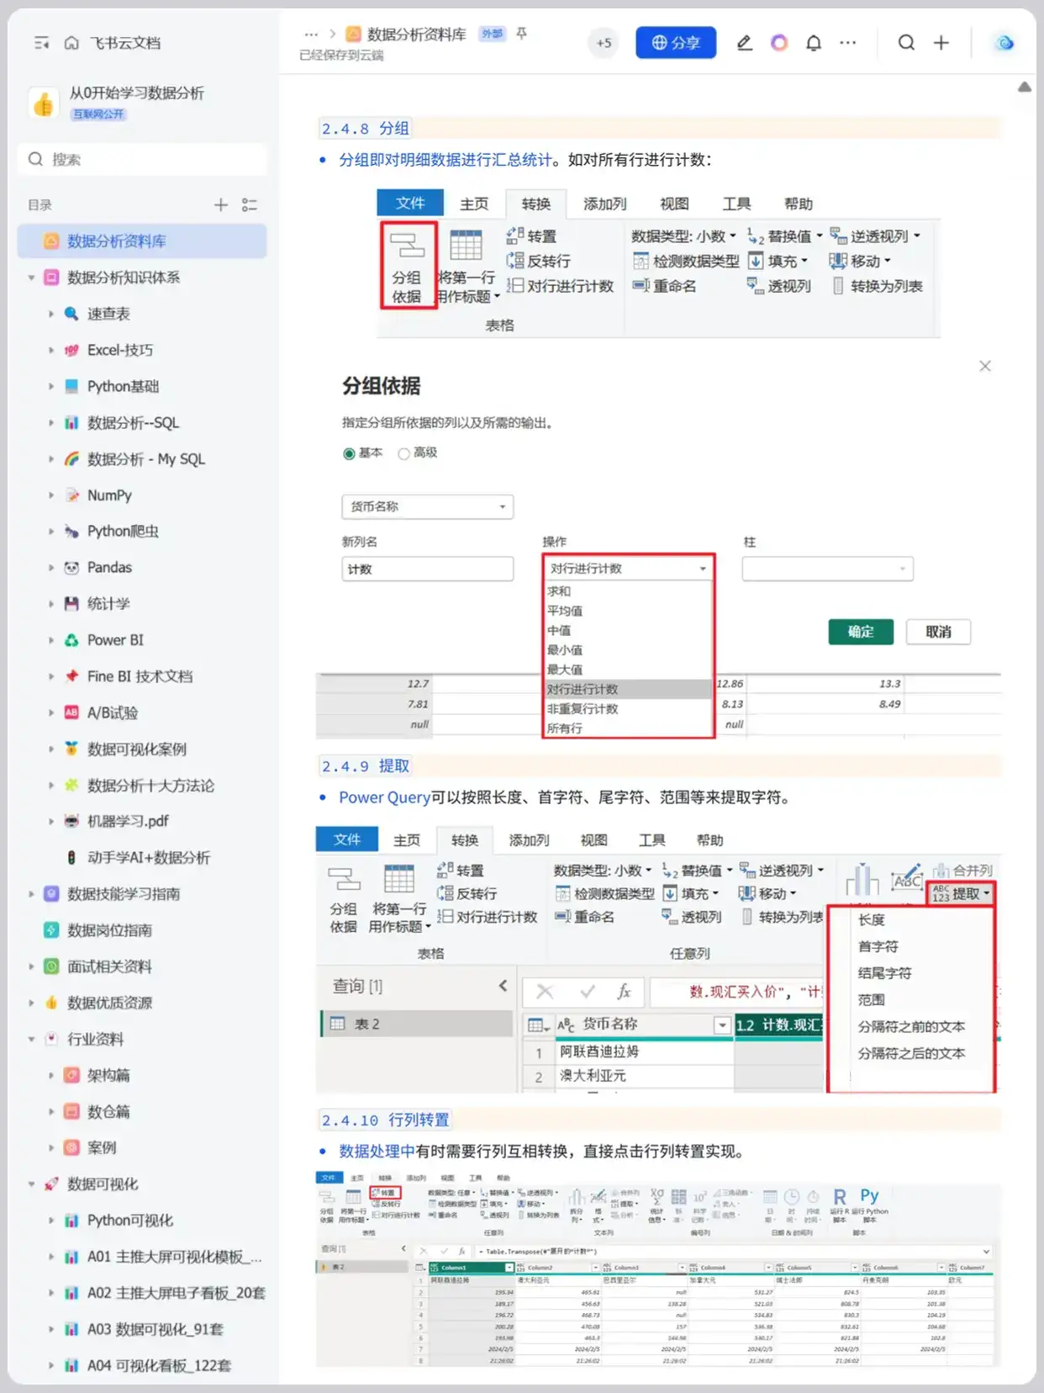
Task: Click the sidebar 搜索 search field
Action: pos(142,159)
